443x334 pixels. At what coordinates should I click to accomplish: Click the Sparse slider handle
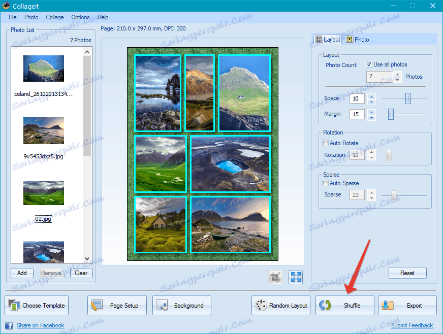click(394, 195)
